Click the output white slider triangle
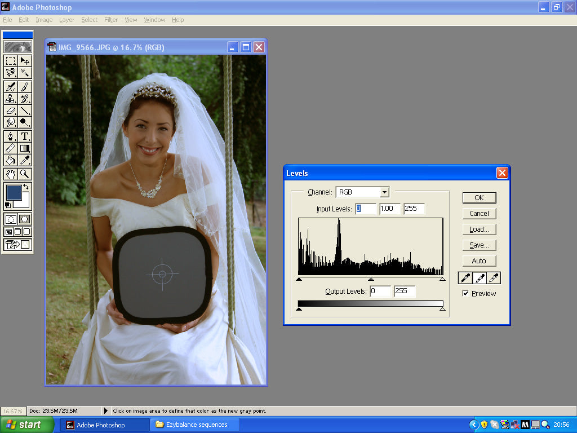This screenshot has width=577, height=433. [x=443, y=309]
